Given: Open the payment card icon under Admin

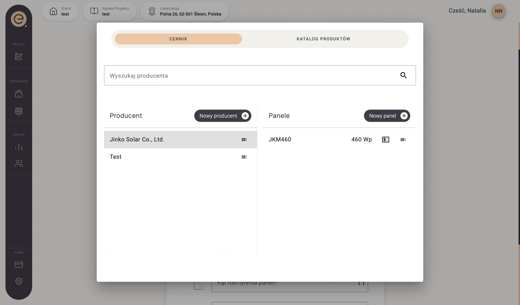Looking at the screenshot, I should click(x=18, y=264).
